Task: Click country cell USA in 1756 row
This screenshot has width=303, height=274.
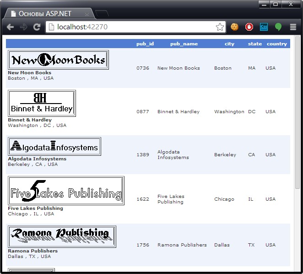Action: tap(271, 245)
